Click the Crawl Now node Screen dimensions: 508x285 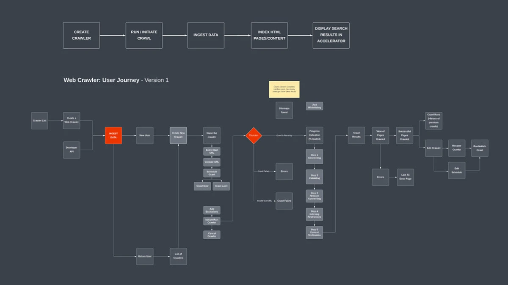point(202,186)
